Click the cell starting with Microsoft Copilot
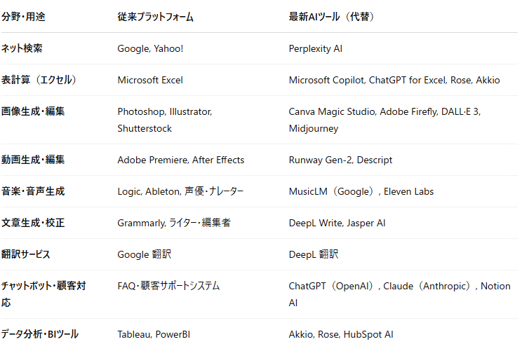522x358 pixels. point(394,81)
